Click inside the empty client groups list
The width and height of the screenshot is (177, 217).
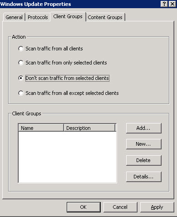(67, 157)
